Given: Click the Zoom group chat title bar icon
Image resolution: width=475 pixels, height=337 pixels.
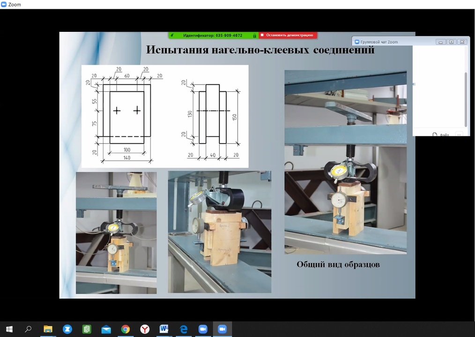Looking at the screenshot, I should [357, 42].
